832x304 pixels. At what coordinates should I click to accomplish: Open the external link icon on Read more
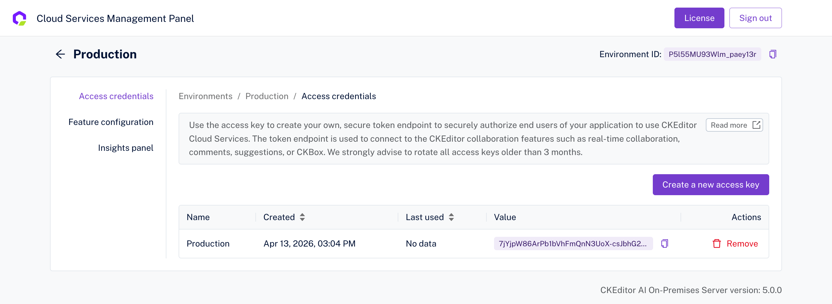pyautogui.click(x=756, y=125)
